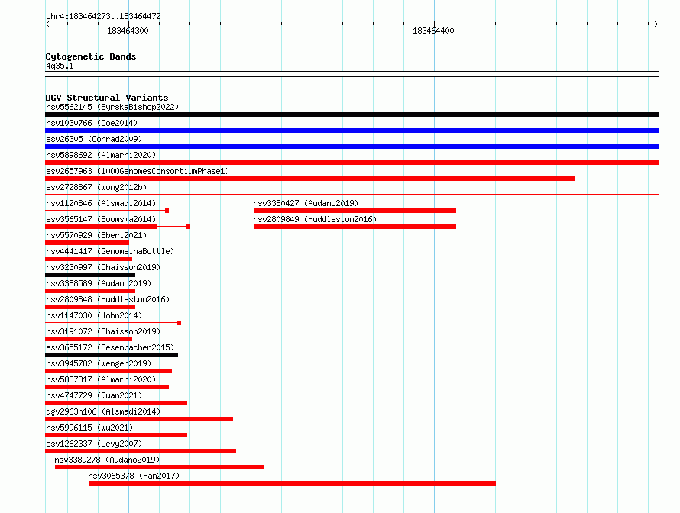Select nsv3230997 (Chaisson2019) label
680x513 pixels.
[103, 267]
